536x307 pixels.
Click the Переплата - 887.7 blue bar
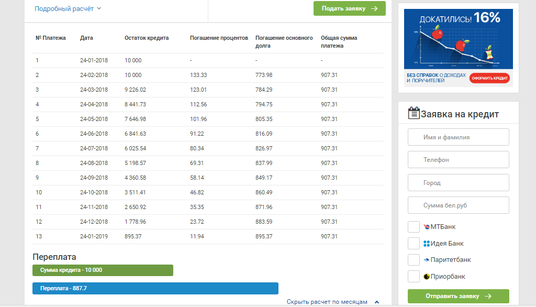(155, 288)
